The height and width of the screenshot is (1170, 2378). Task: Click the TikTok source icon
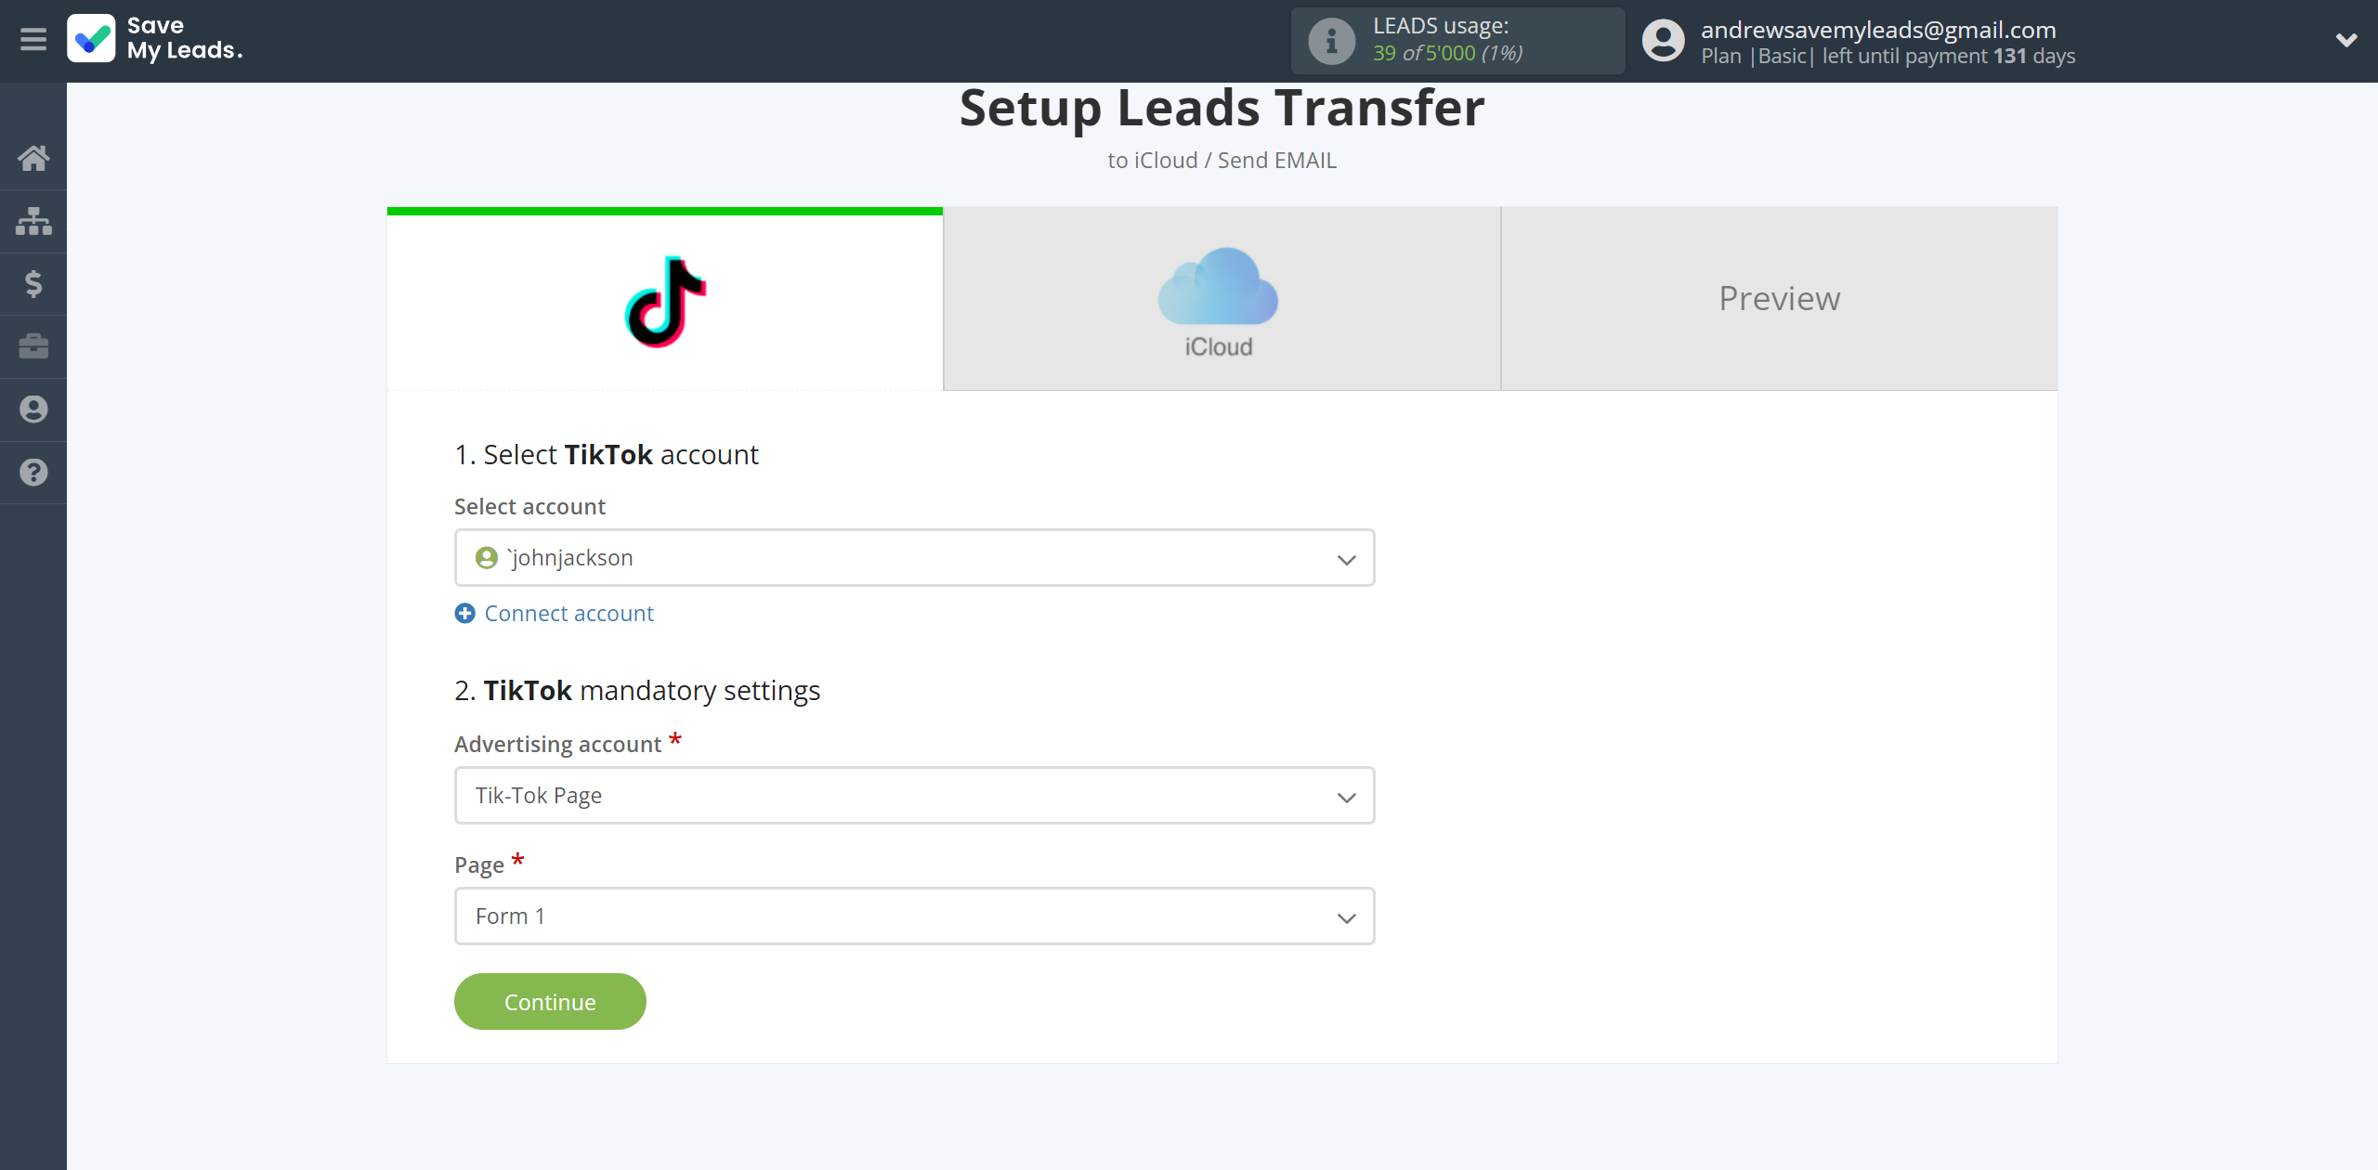662,299
